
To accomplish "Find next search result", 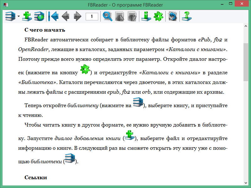I will [132, 16].
